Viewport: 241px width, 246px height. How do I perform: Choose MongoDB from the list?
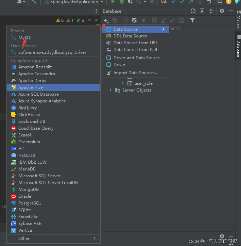coord(53,190)
